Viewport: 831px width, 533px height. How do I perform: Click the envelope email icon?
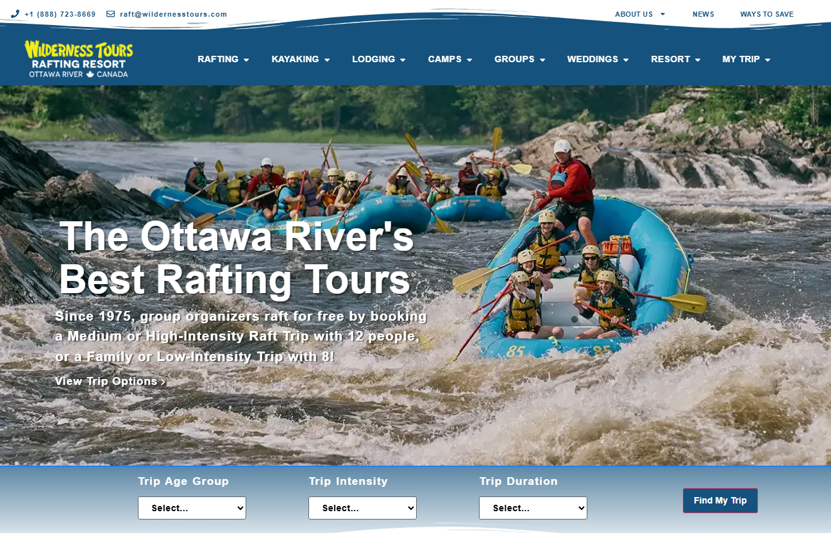pyautogui.click(x=110, y=14)
